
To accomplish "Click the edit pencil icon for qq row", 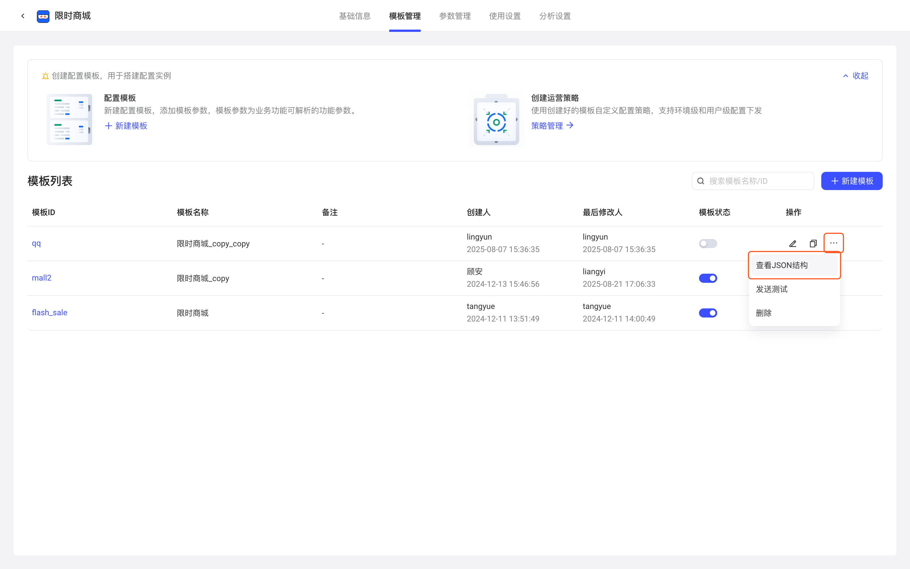I will tap(793, 244).
